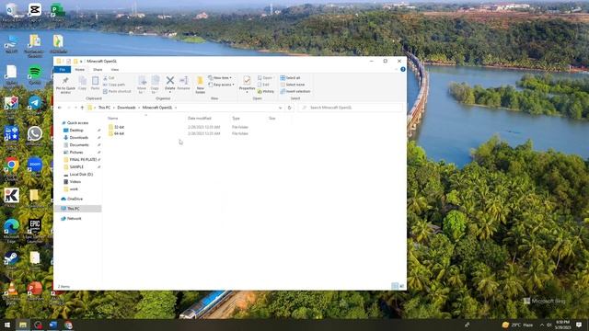Click the History icon in ribbon
Viewport: 589px width, 331px height.
click(x=260, y=92)
